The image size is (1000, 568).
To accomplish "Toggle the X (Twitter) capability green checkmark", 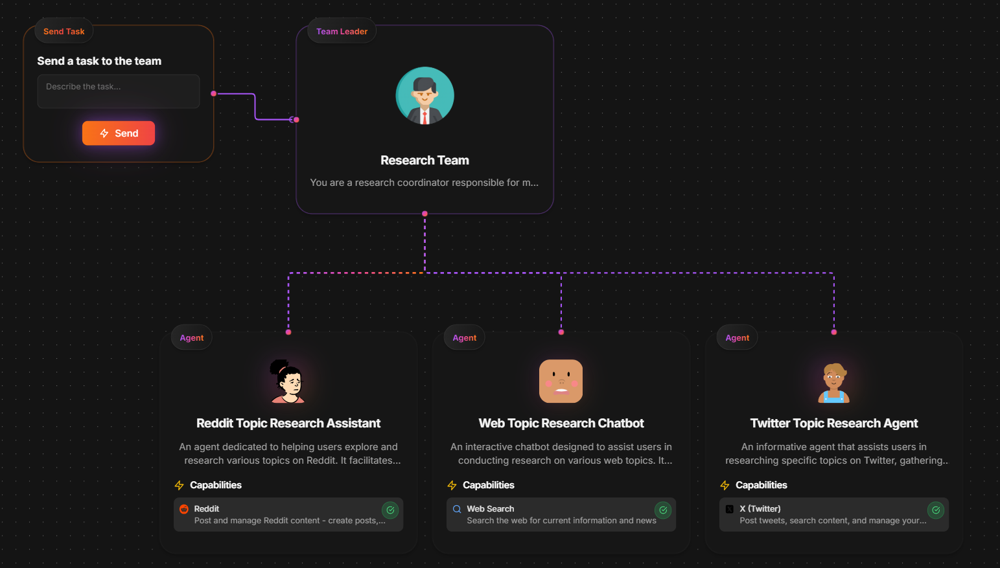I will pos(936,510).
